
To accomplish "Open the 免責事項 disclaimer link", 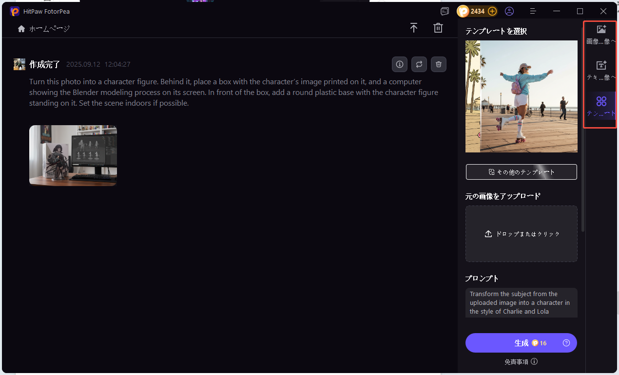I will coord(516,362).
